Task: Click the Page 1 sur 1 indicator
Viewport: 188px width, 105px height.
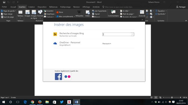Action: pyautogui.click(x=5, y=98)
